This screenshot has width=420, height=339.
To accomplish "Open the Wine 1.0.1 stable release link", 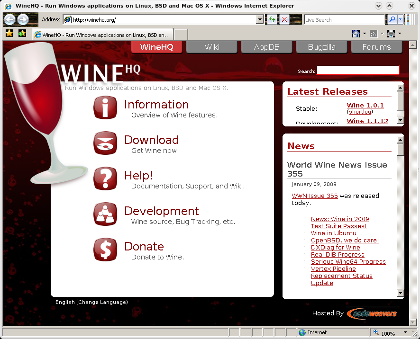I will (x=365, y=105).
